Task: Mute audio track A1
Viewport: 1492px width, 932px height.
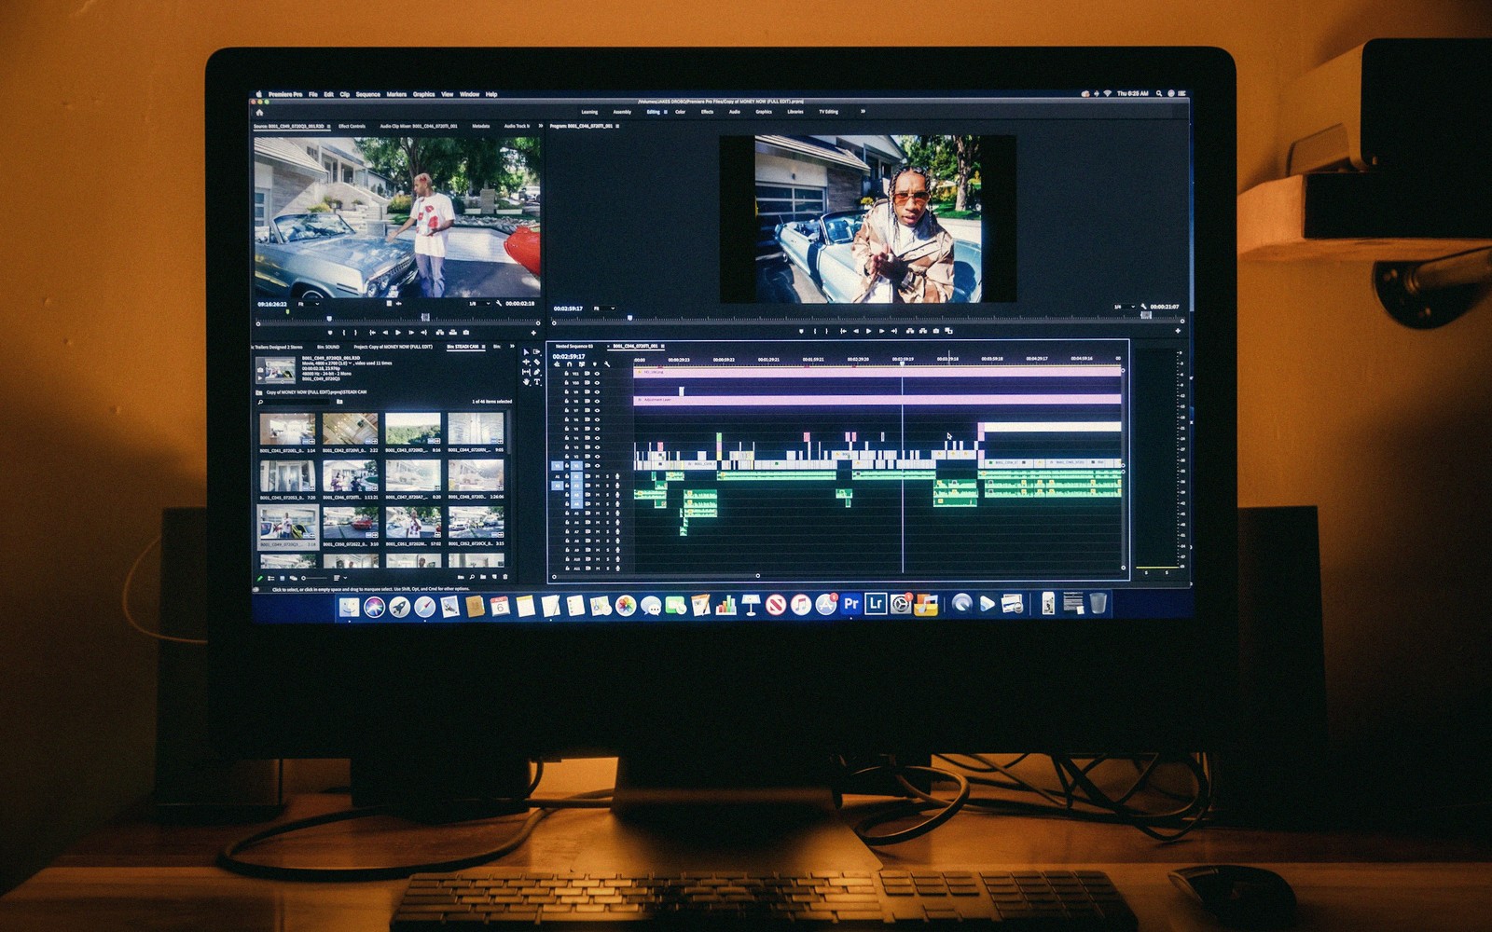Action: (598, 476)
